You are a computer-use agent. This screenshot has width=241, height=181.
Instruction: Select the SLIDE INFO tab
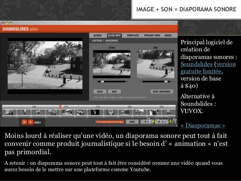[114, 36]
